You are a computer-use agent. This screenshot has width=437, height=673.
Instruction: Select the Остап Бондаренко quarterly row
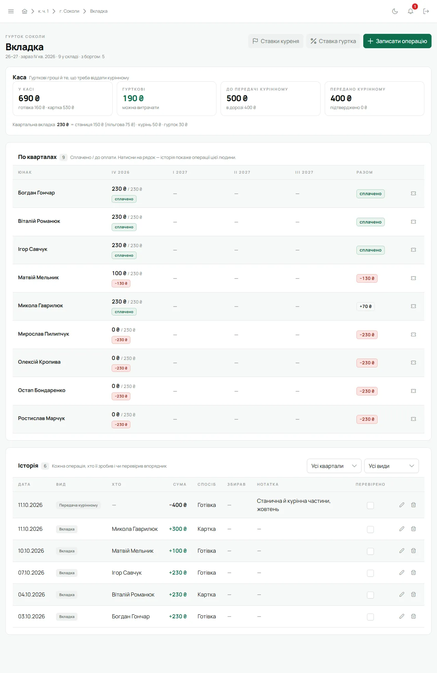218,391
